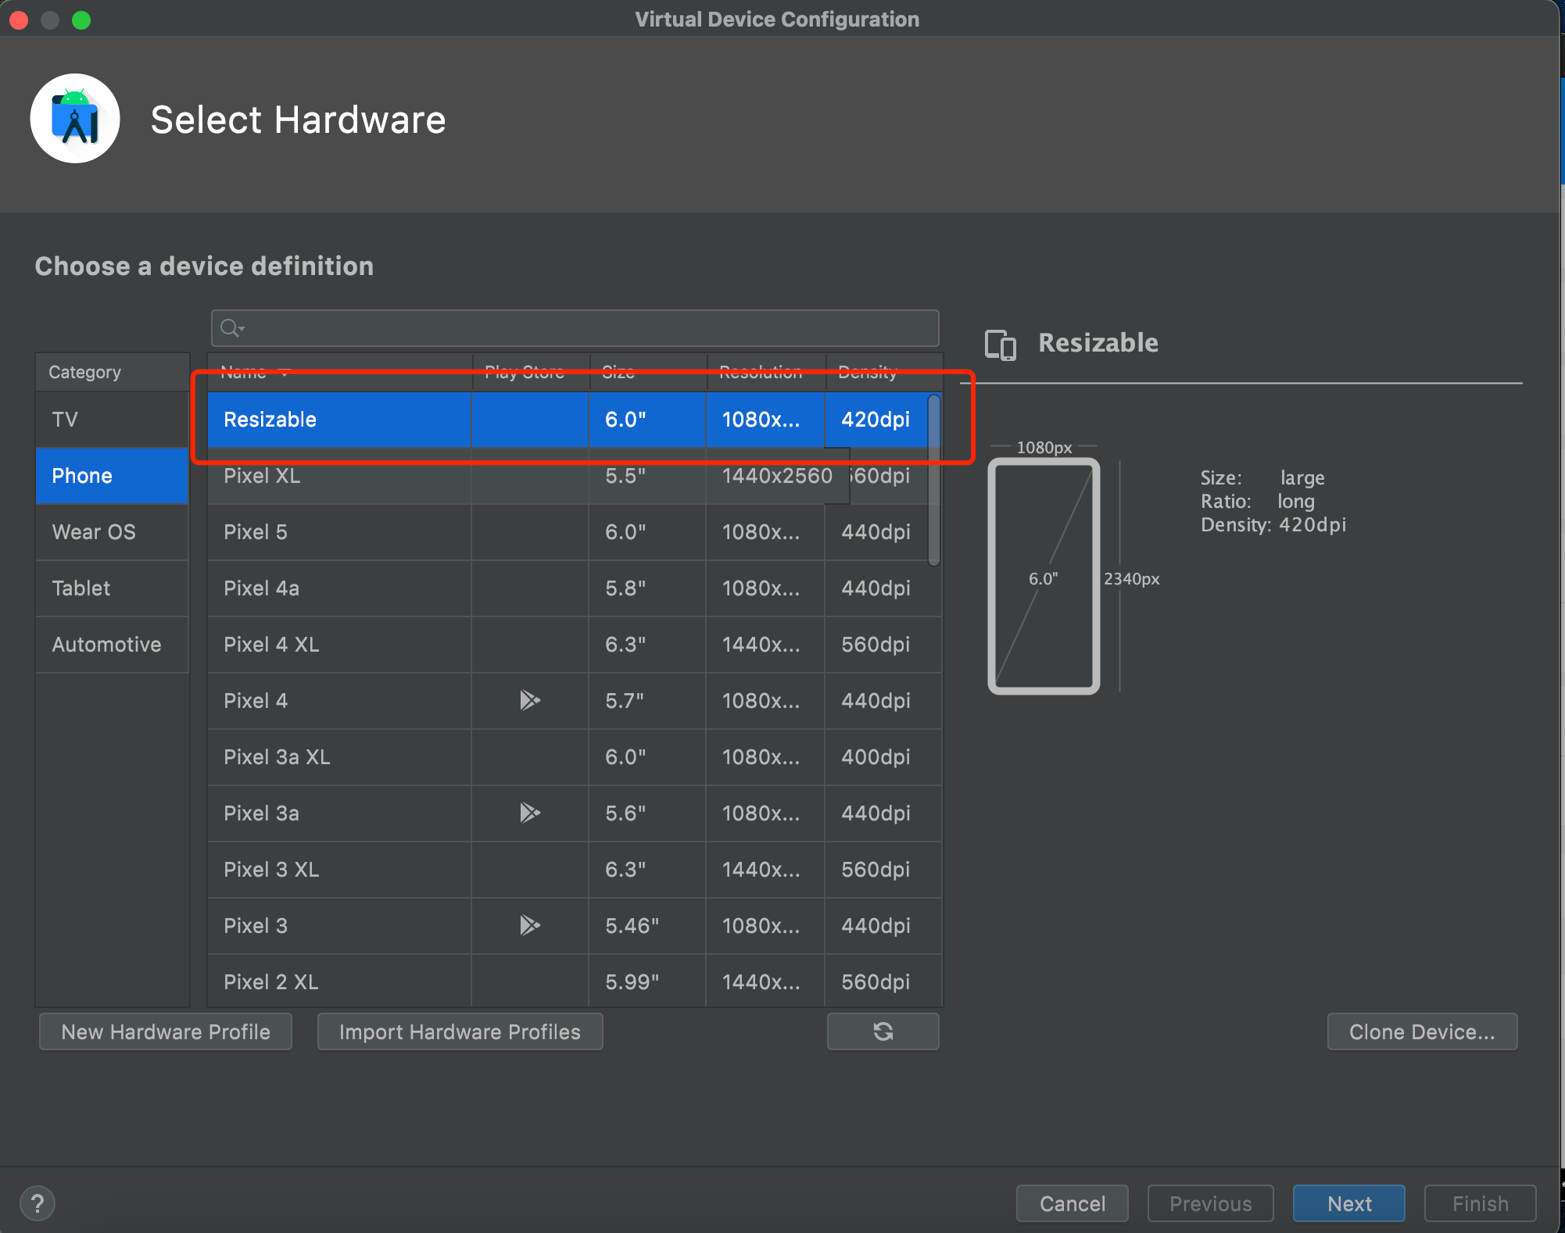Click the Size column header

pyautogui.click(x=648, y=373)
